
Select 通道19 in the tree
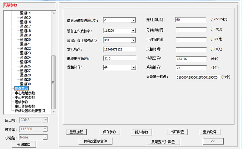point(25,35)
